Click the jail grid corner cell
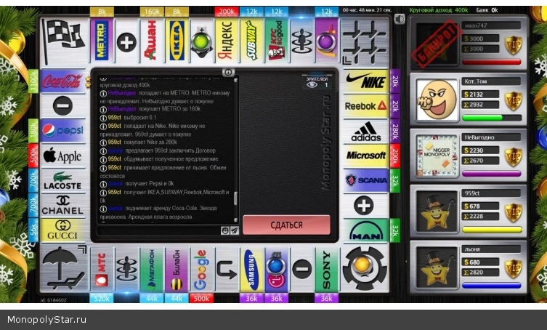 (x=365, y=41)
